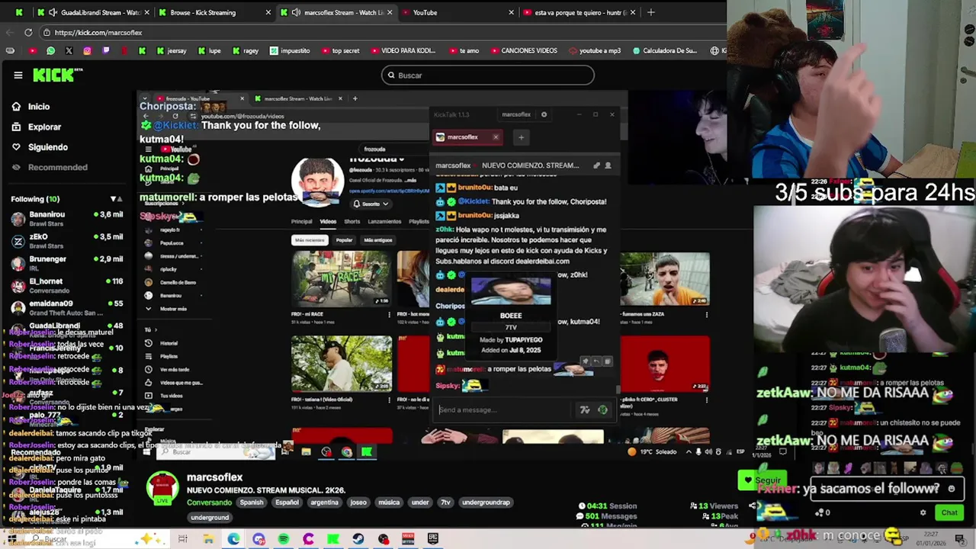
Task: Open the youtube a mp3 bookmark
Action: [x=594, y=50]
